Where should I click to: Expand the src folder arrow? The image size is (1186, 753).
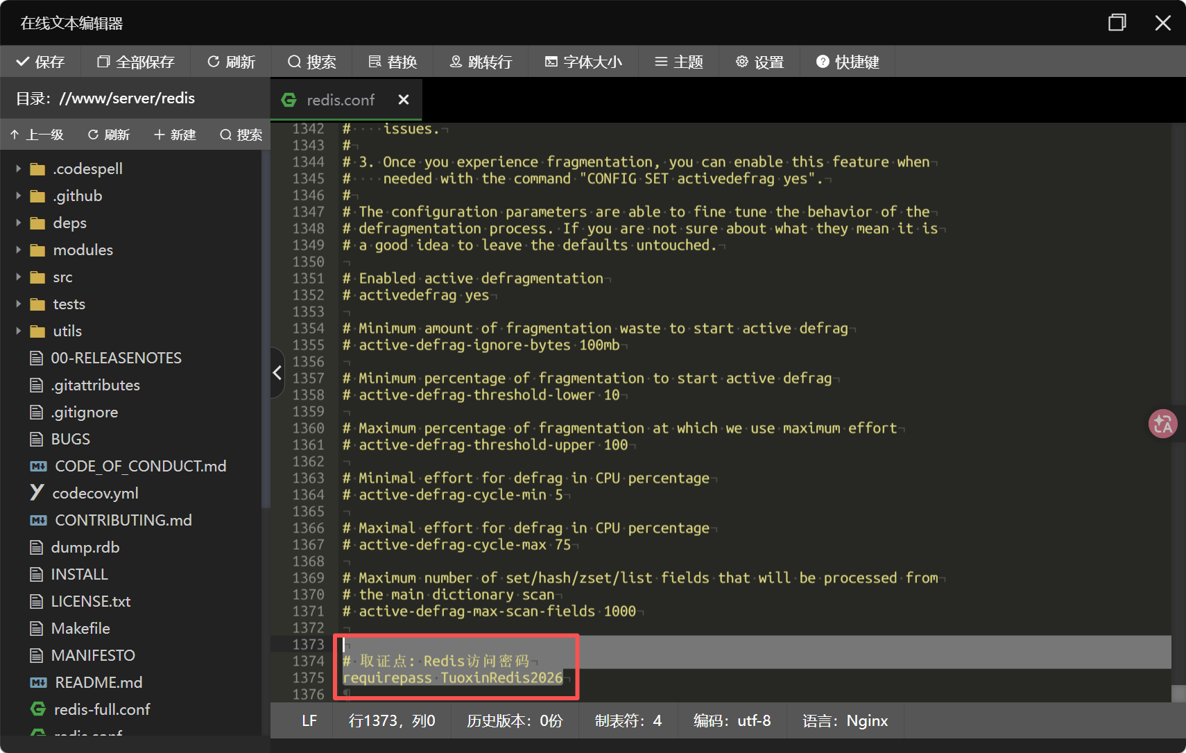[x=19, y=277]
